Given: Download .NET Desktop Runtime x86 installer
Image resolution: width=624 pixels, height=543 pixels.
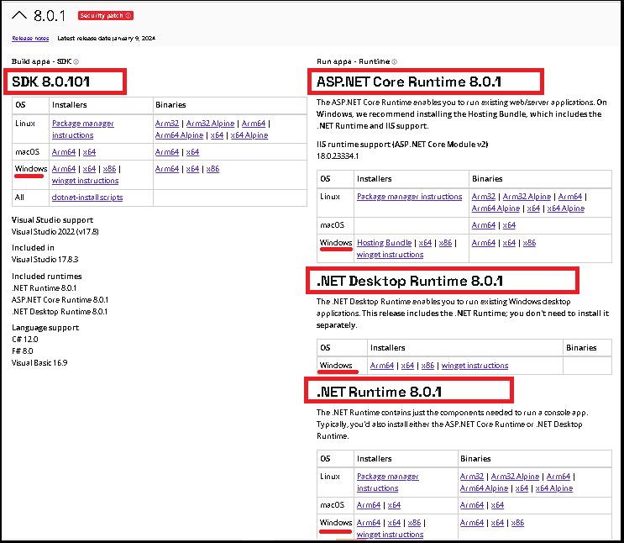Looking at the screenshot, I should 427,366.
